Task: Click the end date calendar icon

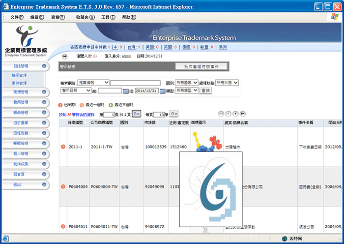Action: coord(163,91)
